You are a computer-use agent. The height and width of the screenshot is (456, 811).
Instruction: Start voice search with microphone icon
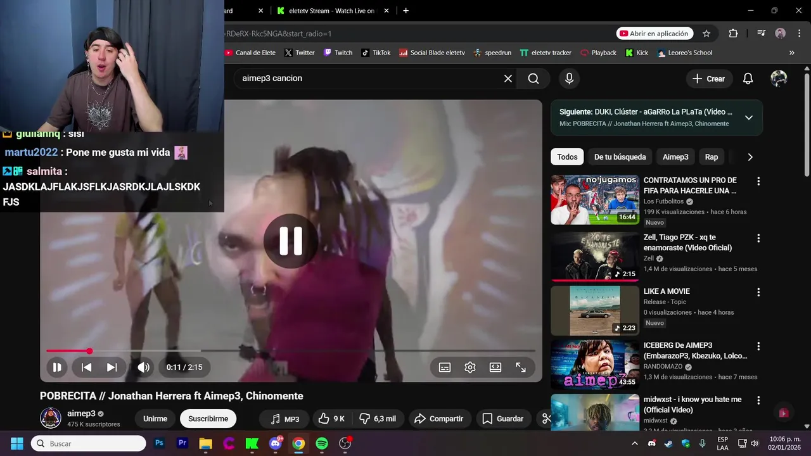tap(569, 79)
